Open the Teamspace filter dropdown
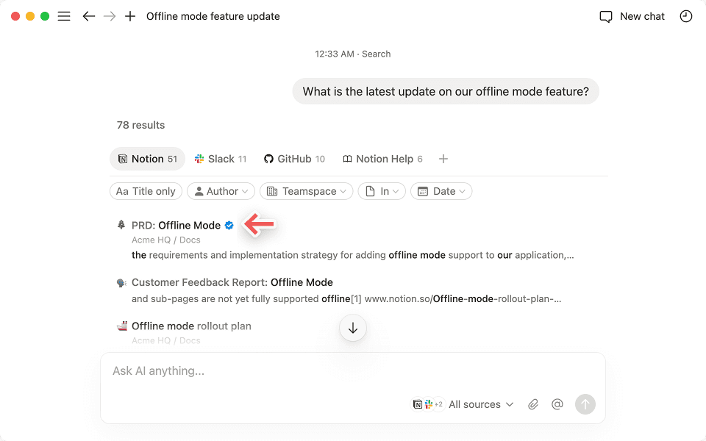The width and height of the screenshot is (706, 441). coord(306,191)
